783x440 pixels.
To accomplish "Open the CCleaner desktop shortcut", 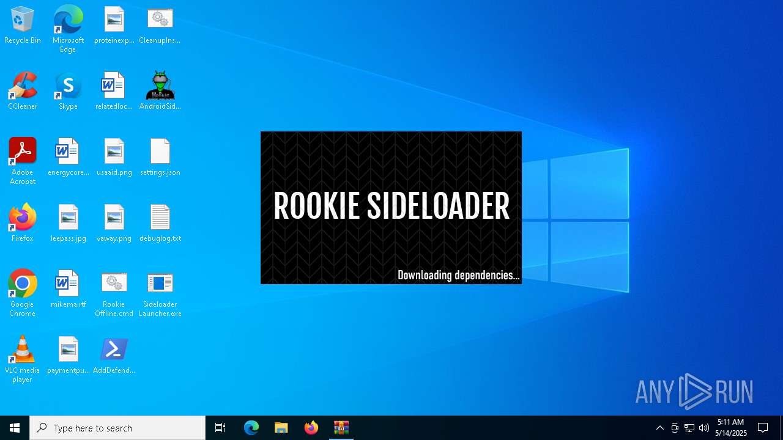I will [x=23, y=92].
